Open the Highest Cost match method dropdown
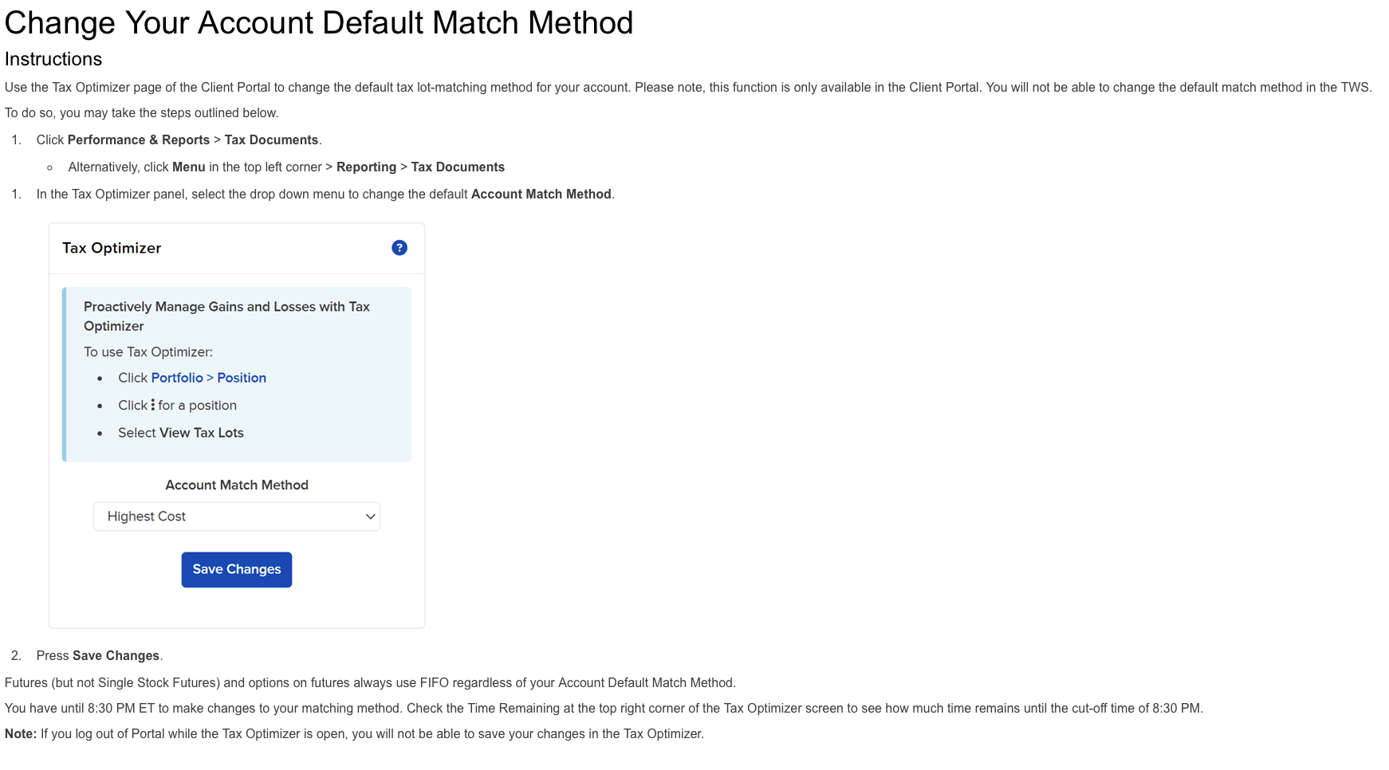The image size is (1389, 770). point(236,517)
